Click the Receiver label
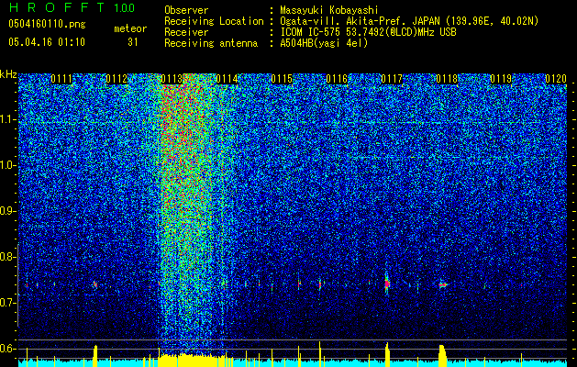 186,32
